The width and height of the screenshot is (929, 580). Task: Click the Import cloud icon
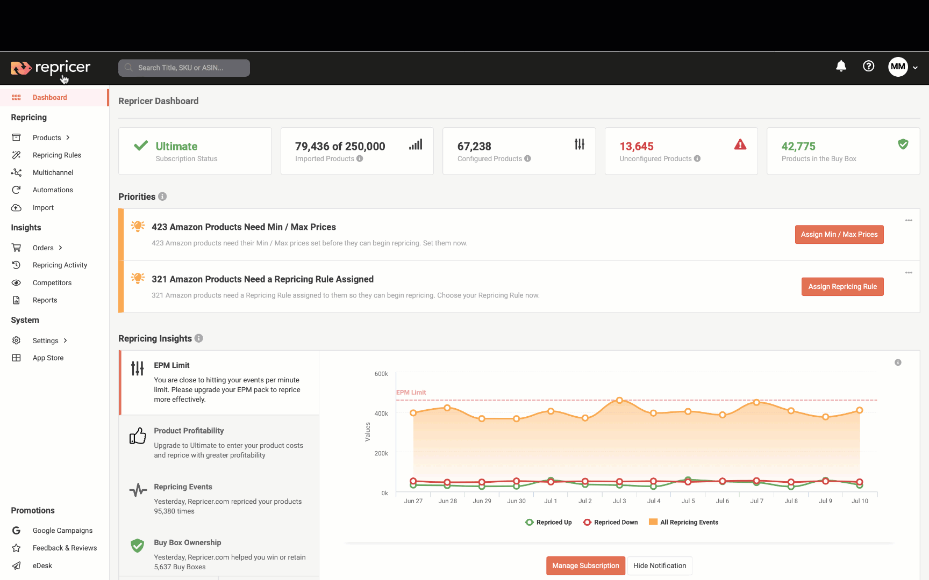pos(16,208)
